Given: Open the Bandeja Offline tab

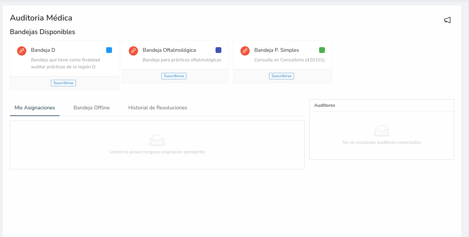Looking at the screenshot, I should click(x=91, y=108).
